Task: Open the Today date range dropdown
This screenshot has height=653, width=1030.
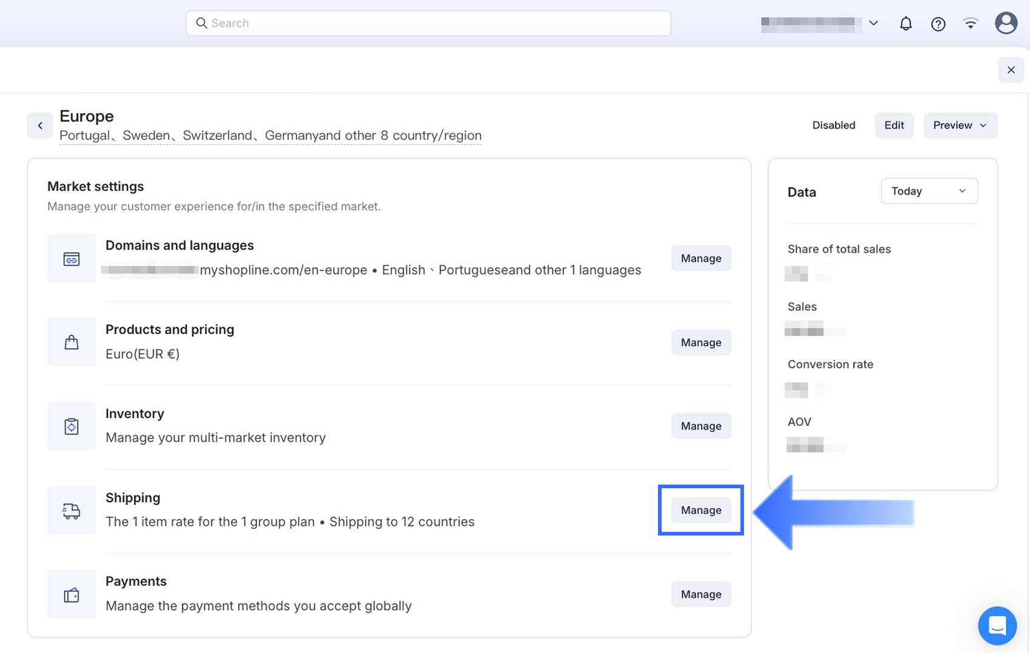Action: coord(928,191)
